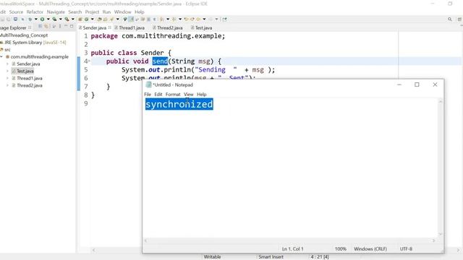Open the Source menu in Eclipse

pyautogui.click(x=16, y=12)
